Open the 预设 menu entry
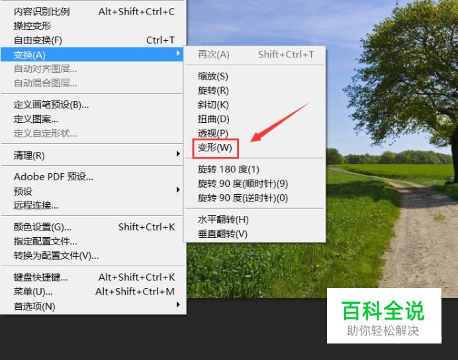458x360 pixels. tap(93, 191)
